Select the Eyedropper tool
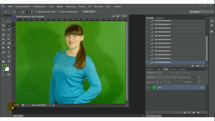 click(x=9, y=30)
